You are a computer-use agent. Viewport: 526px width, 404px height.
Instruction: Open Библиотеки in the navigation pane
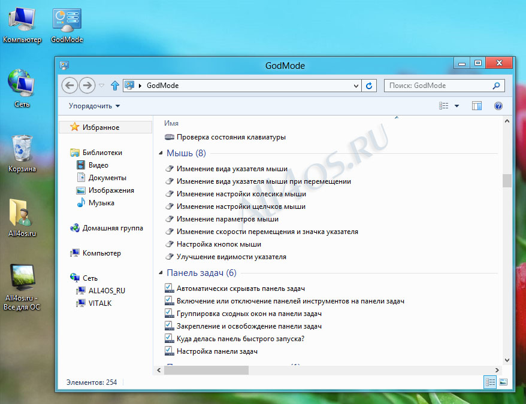click(96, 153)
